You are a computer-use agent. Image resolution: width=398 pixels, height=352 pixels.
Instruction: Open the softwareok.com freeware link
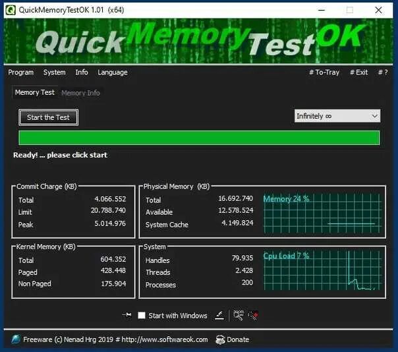click(x=115, y=339)
